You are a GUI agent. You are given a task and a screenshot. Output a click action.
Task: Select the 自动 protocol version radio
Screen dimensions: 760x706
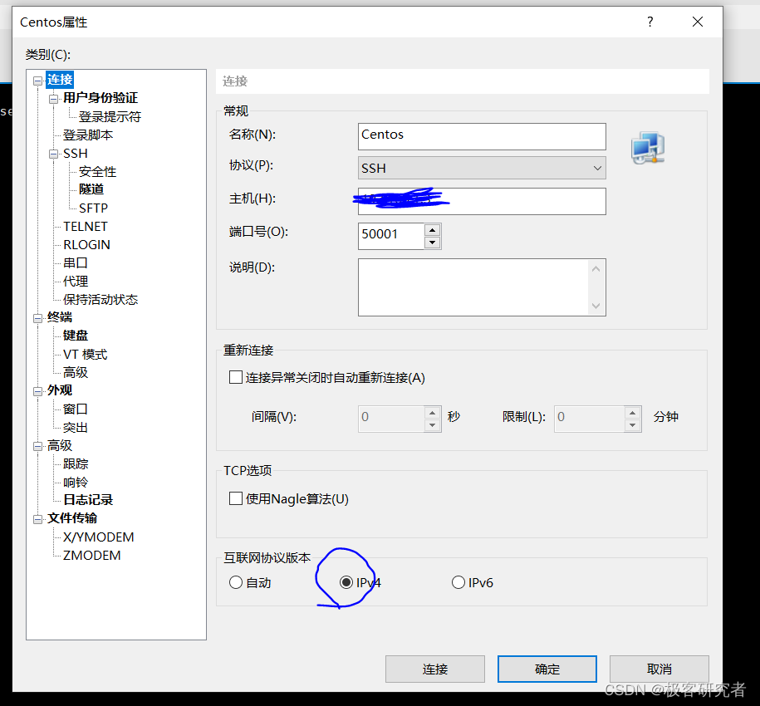[x=236, y=582]
